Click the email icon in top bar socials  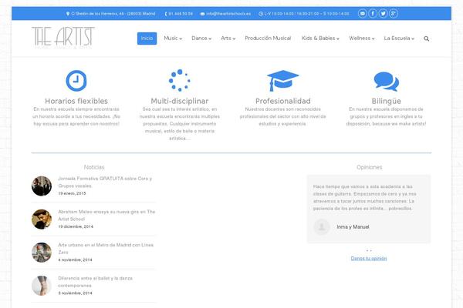coord(363,14)
